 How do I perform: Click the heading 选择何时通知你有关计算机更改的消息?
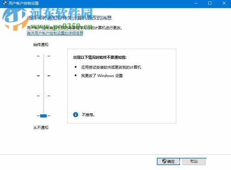[x=69, y=18]
